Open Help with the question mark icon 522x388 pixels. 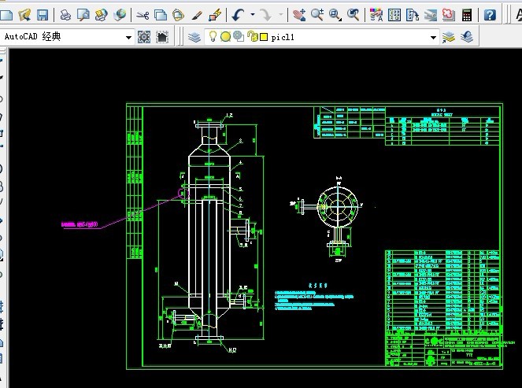(490, 15)
